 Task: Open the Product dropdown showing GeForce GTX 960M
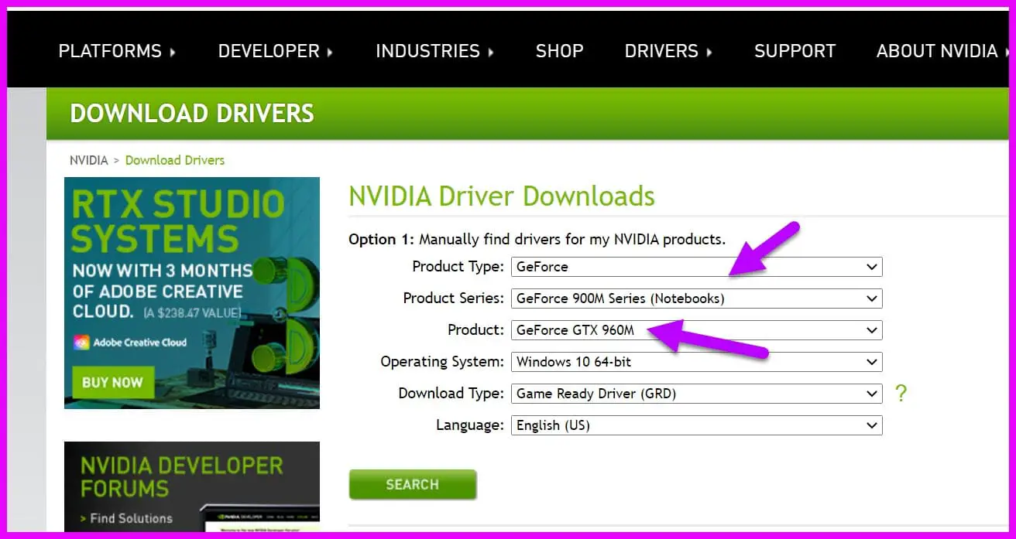coord(696,330)
